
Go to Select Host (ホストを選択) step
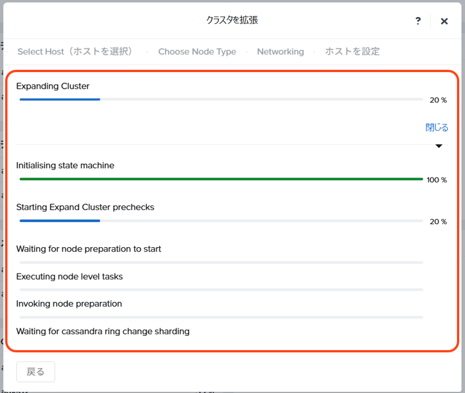tap(75, 51)
